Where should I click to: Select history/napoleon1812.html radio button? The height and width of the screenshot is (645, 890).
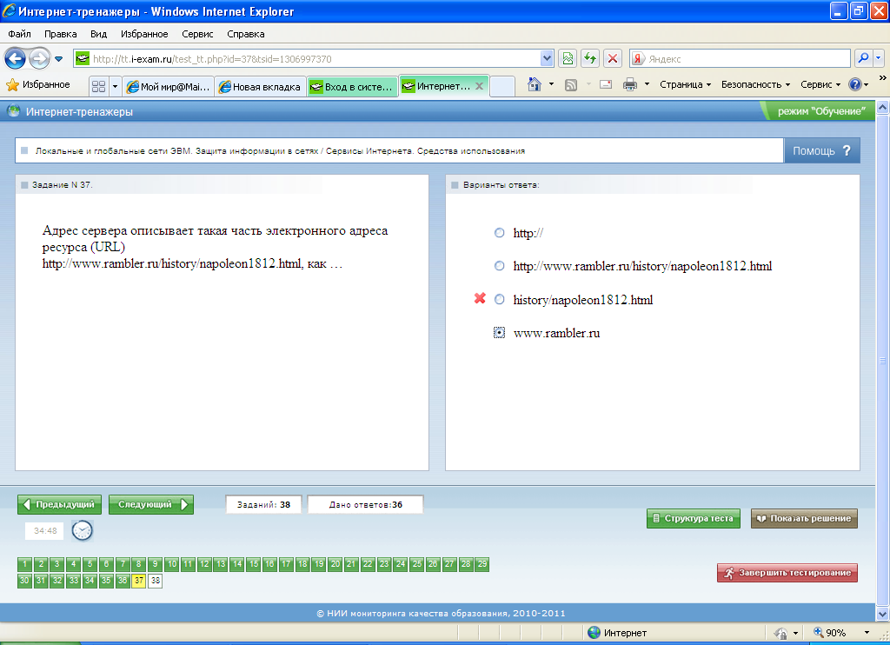pyautogui.click(x=499, y=299)
